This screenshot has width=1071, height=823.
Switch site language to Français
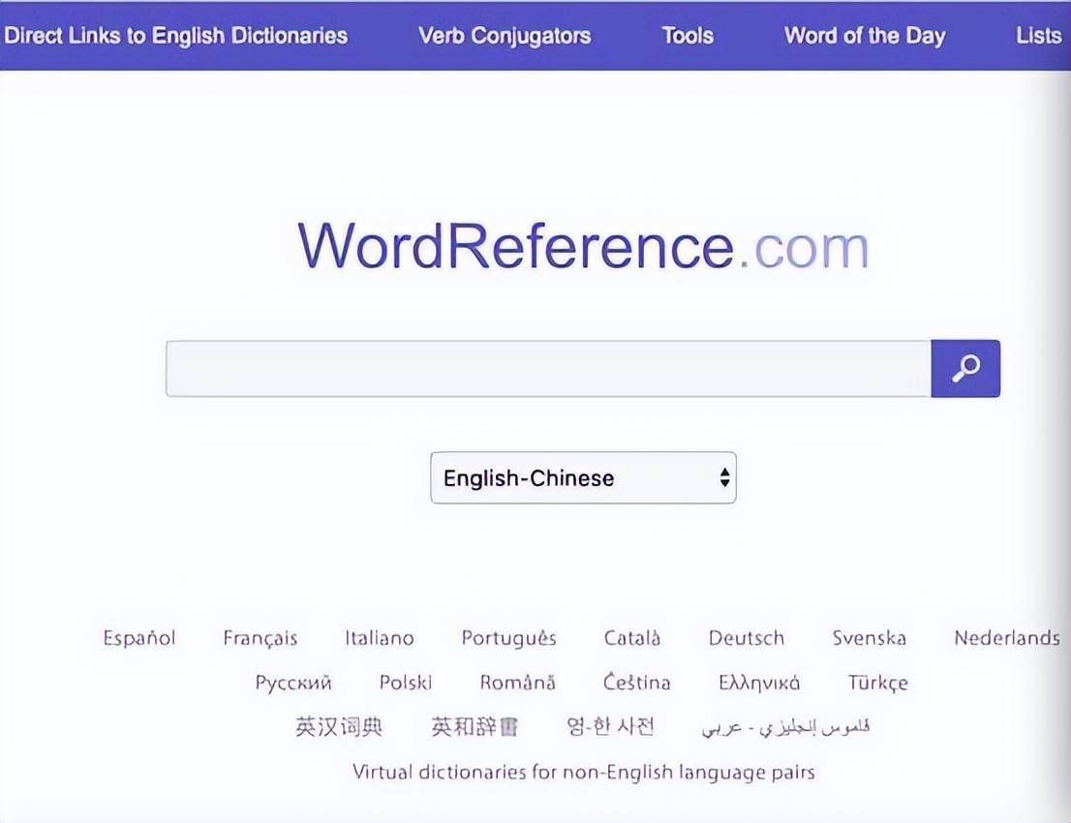(x=260, y=638)
